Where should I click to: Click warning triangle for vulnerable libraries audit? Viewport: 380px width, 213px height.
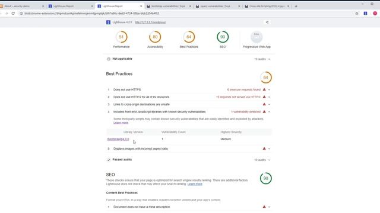coord(264,112)
